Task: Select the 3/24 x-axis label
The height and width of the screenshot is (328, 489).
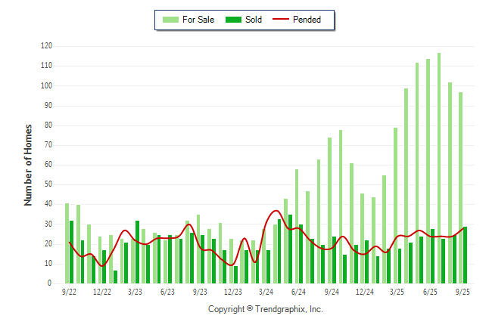Action: 266,292
